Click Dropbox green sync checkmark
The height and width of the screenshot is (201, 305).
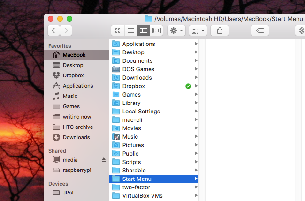(x=188, y=86)
